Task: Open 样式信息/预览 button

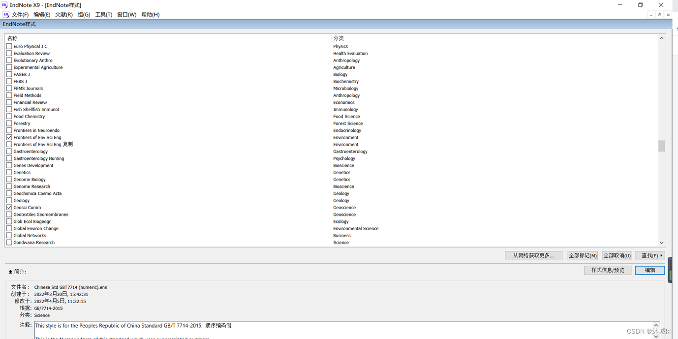Action: pyautogui.click(x=608, y=270)
